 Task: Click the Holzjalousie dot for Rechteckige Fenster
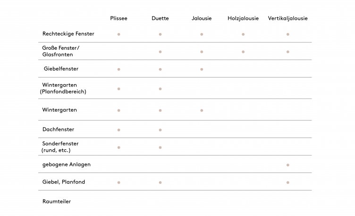(243, 35)
